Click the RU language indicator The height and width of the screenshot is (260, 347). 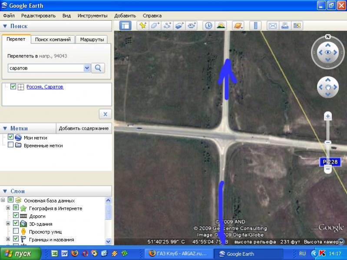pyautogui.click(x=302, y=253)
